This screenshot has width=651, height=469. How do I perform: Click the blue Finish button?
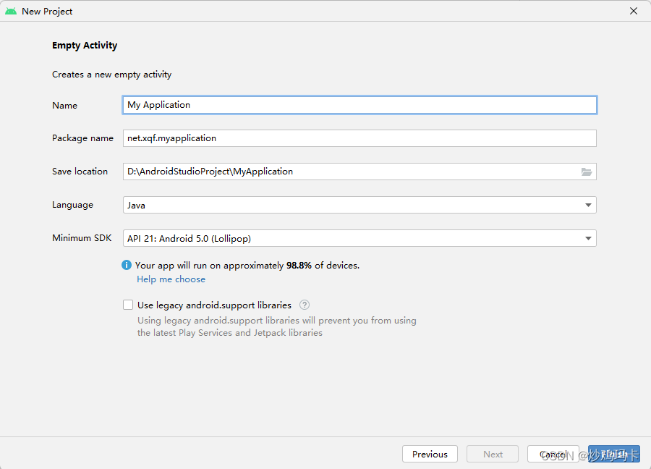(x=614, y=454)
